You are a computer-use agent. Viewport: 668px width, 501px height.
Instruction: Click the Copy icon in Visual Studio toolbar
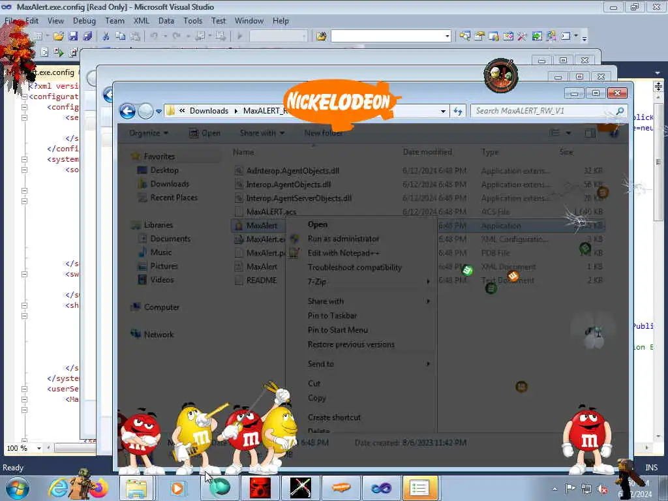121,37
